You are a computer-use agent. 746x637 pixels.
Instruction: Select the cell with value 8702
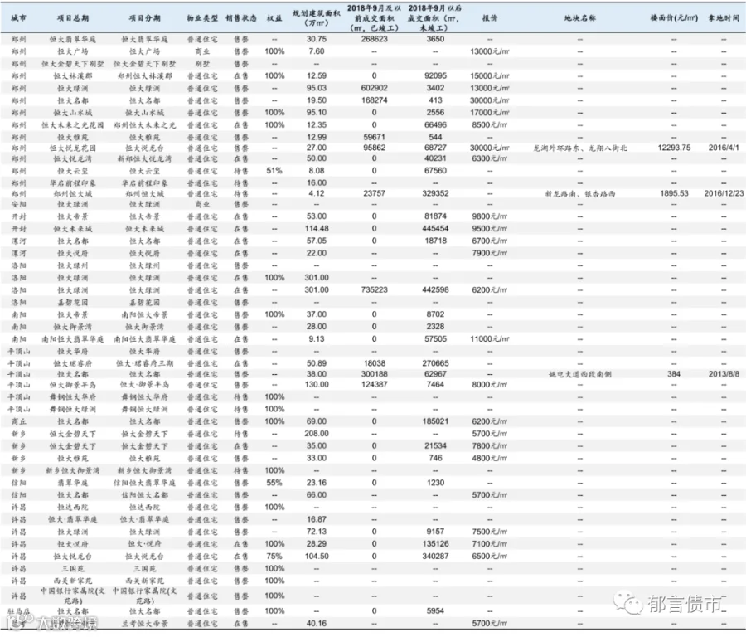tap(435, 314)
